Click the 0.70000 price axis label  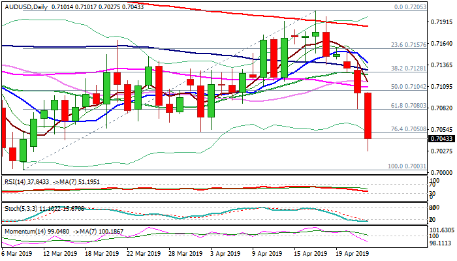pos(442,172)
